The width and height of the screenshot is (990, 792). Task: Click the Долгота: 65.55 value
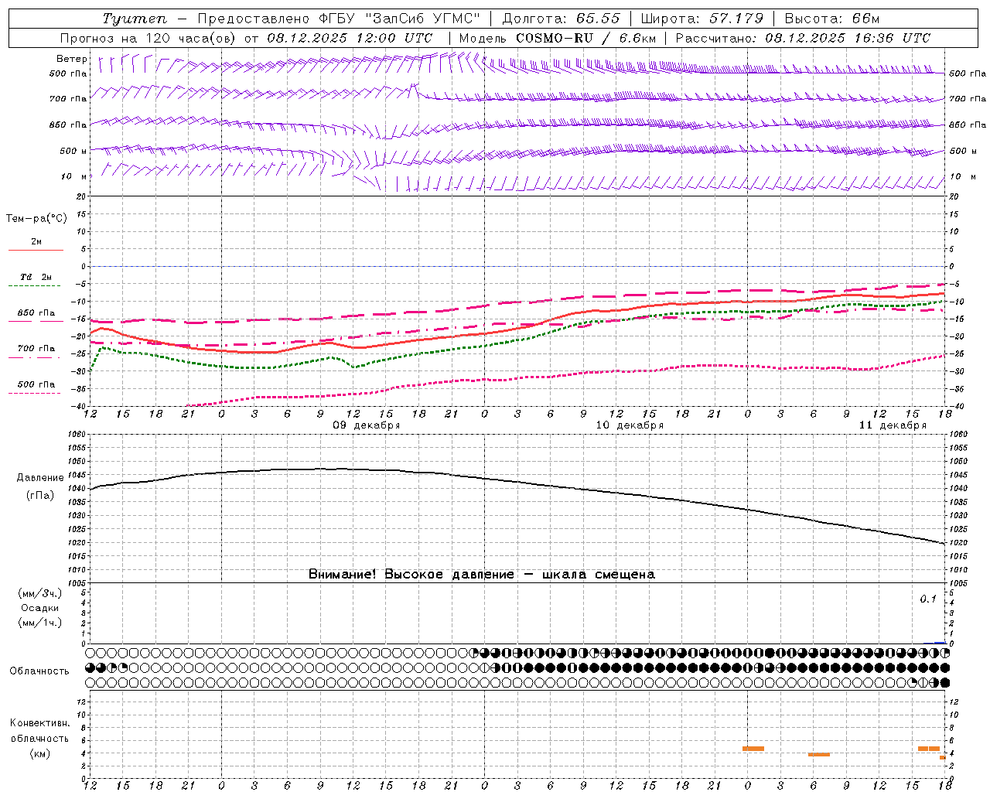pyautogui.click(x=562, y=19)
